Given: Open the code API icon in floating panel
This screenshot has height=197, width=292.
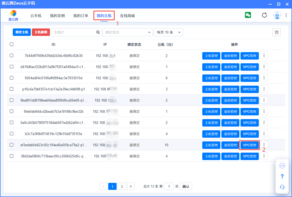Looking at the screenshot, I should tap(282, 166).
